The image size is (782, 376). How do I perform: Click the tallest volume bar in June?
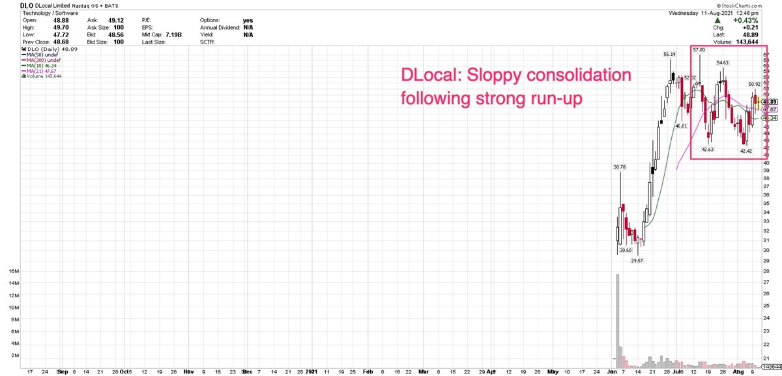click(617, 321)
